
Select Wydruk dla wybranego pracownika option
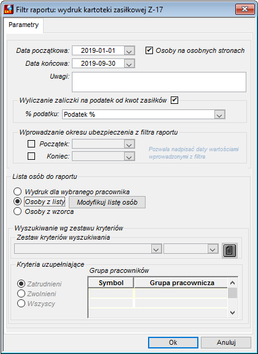point(18,192)
